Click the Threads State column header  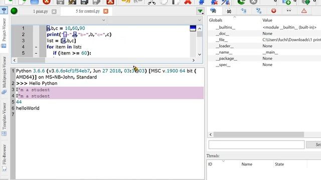pos(290,164)
